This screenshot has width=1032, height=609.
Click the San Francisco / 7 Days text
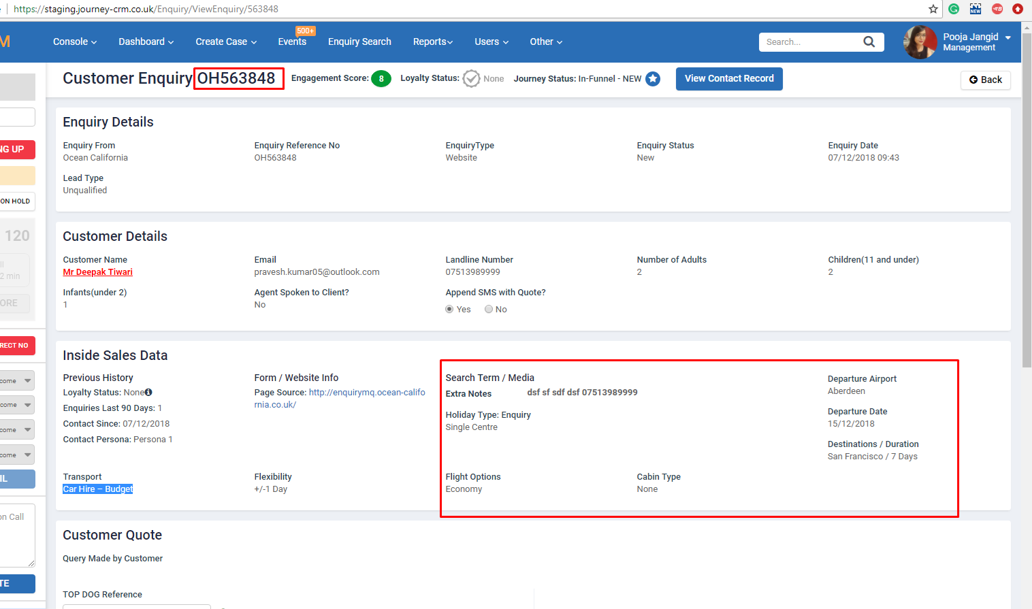pos(873,457)
